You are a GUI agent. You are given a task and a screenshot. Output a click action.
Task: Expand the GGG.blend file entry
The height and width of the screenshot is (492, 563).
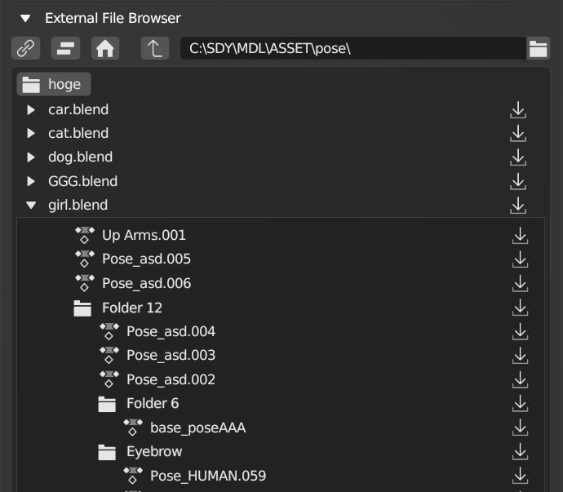[31, 181]
